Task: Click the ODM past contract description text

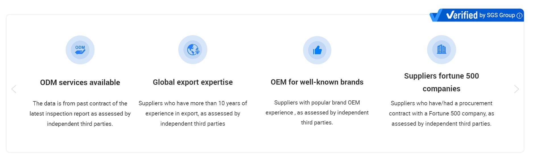Action: (80, 113)
